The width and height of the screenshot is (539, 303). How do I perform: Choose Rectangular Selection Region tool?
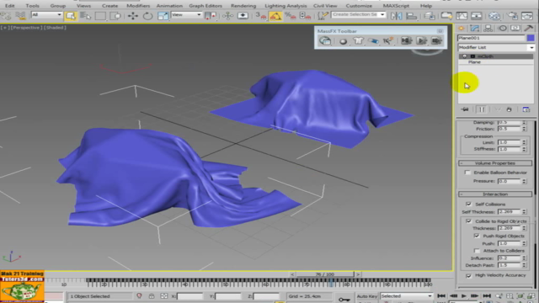[100, 16]
